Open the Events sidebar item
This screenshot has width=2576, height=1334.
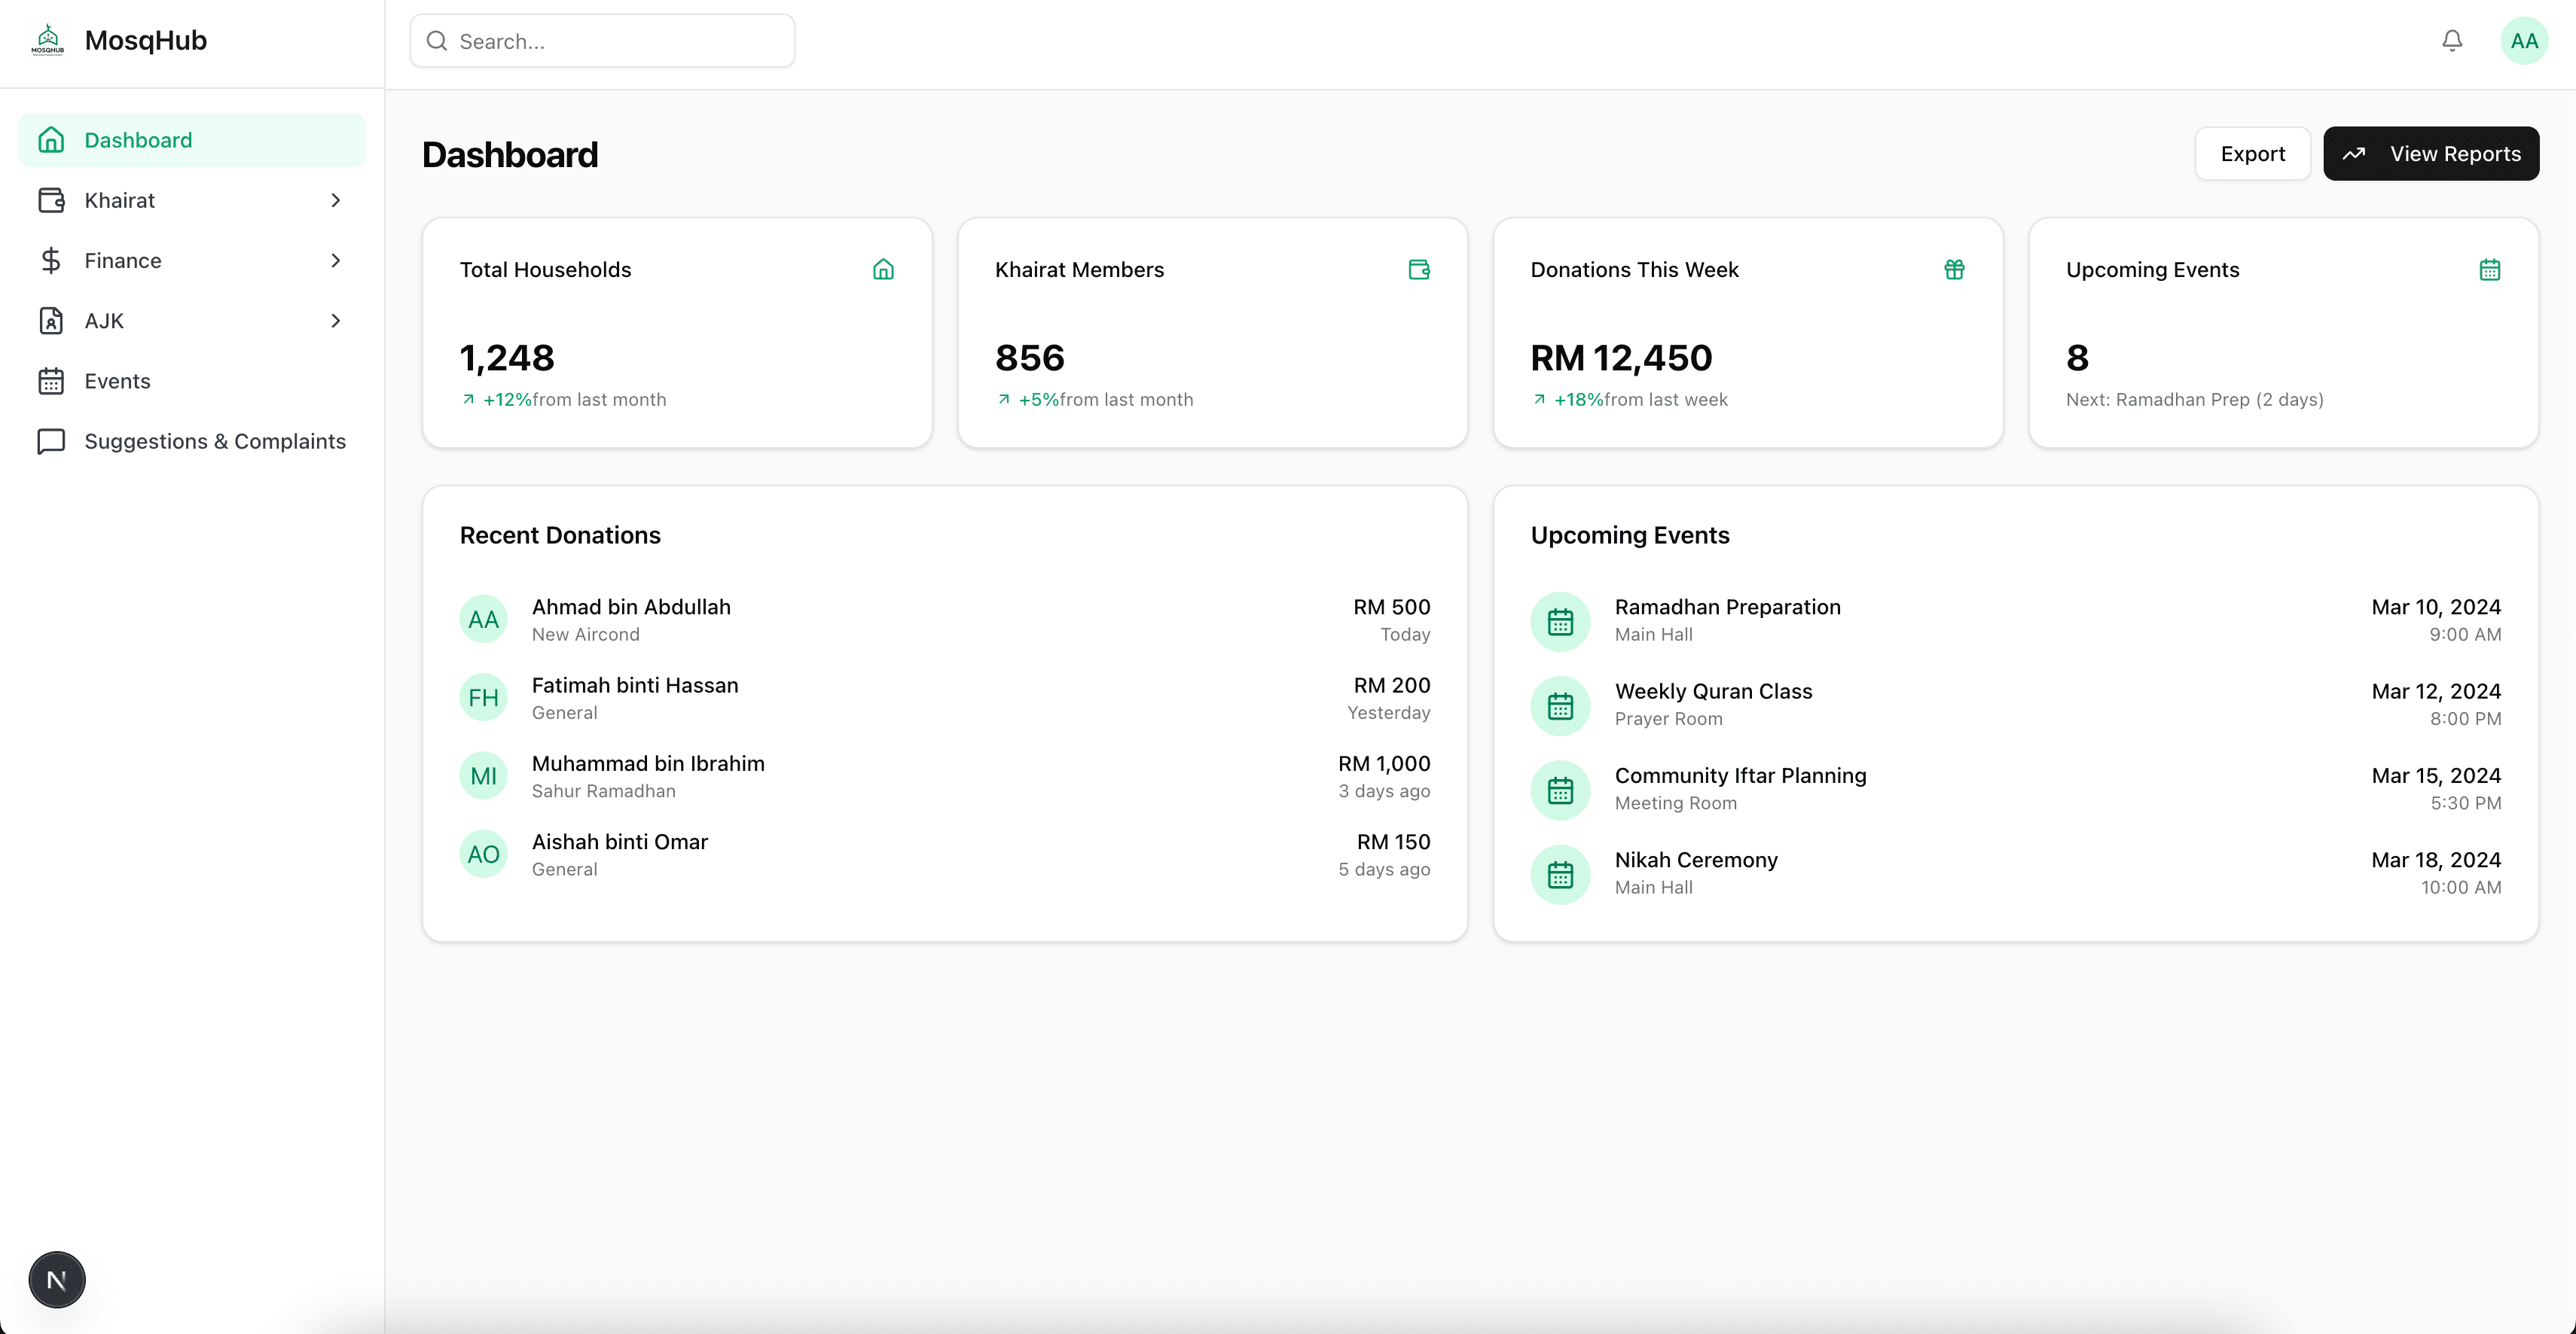[117, 381]
